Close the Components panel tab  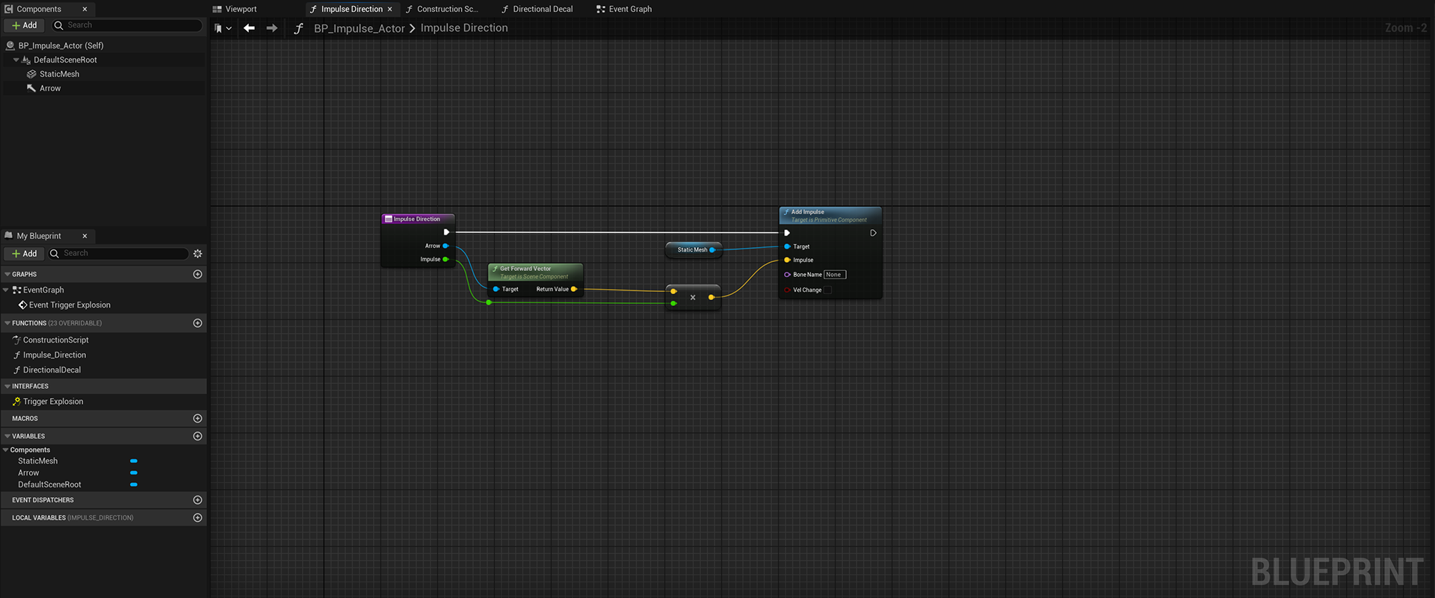click(84, 9)
